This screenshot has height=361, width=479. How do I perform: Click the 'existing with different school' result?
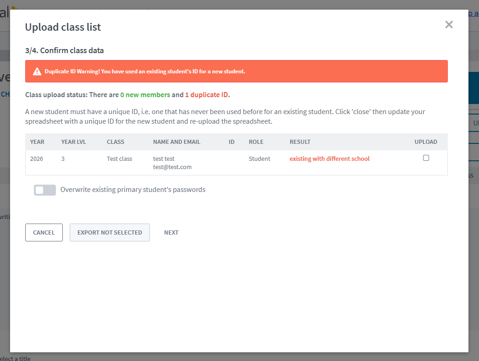(x=329, y=159)
